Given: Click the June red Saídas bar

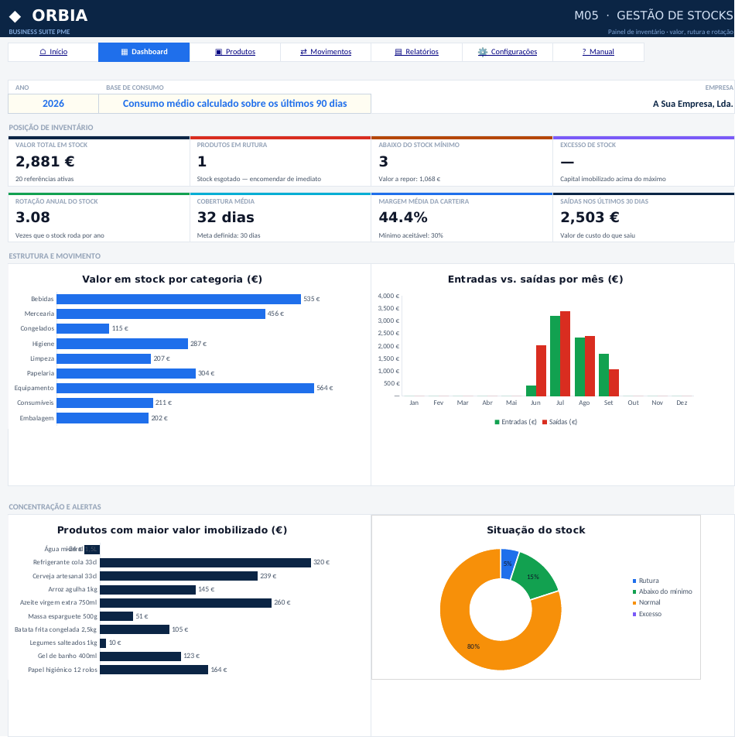Looking at the screenshot, I should coord(541,371).
